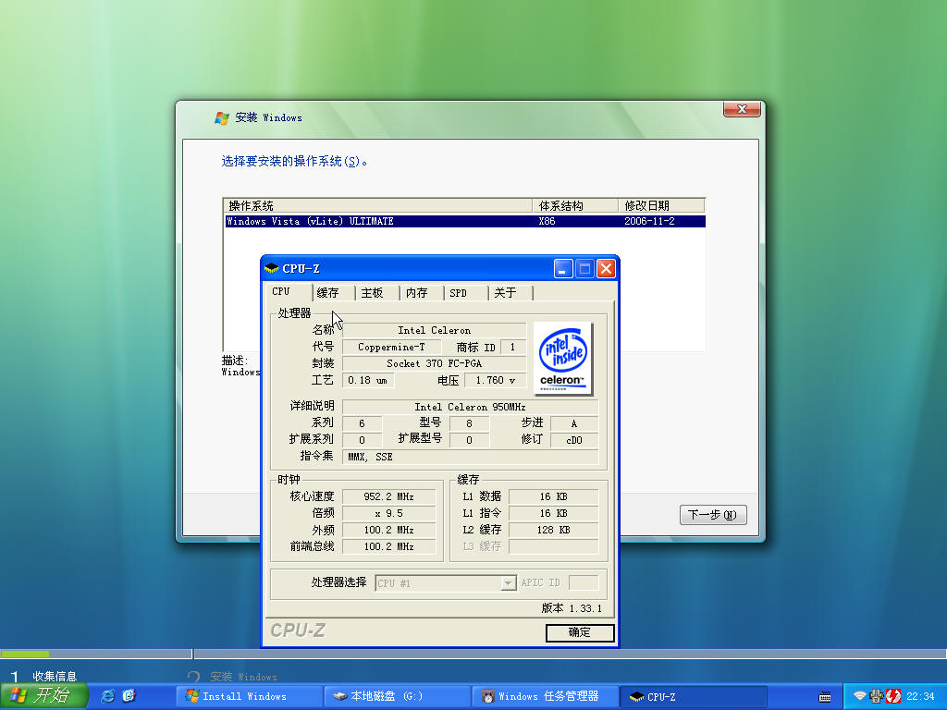Click the MMX, SSE instructions field

(x=470, y=457)
